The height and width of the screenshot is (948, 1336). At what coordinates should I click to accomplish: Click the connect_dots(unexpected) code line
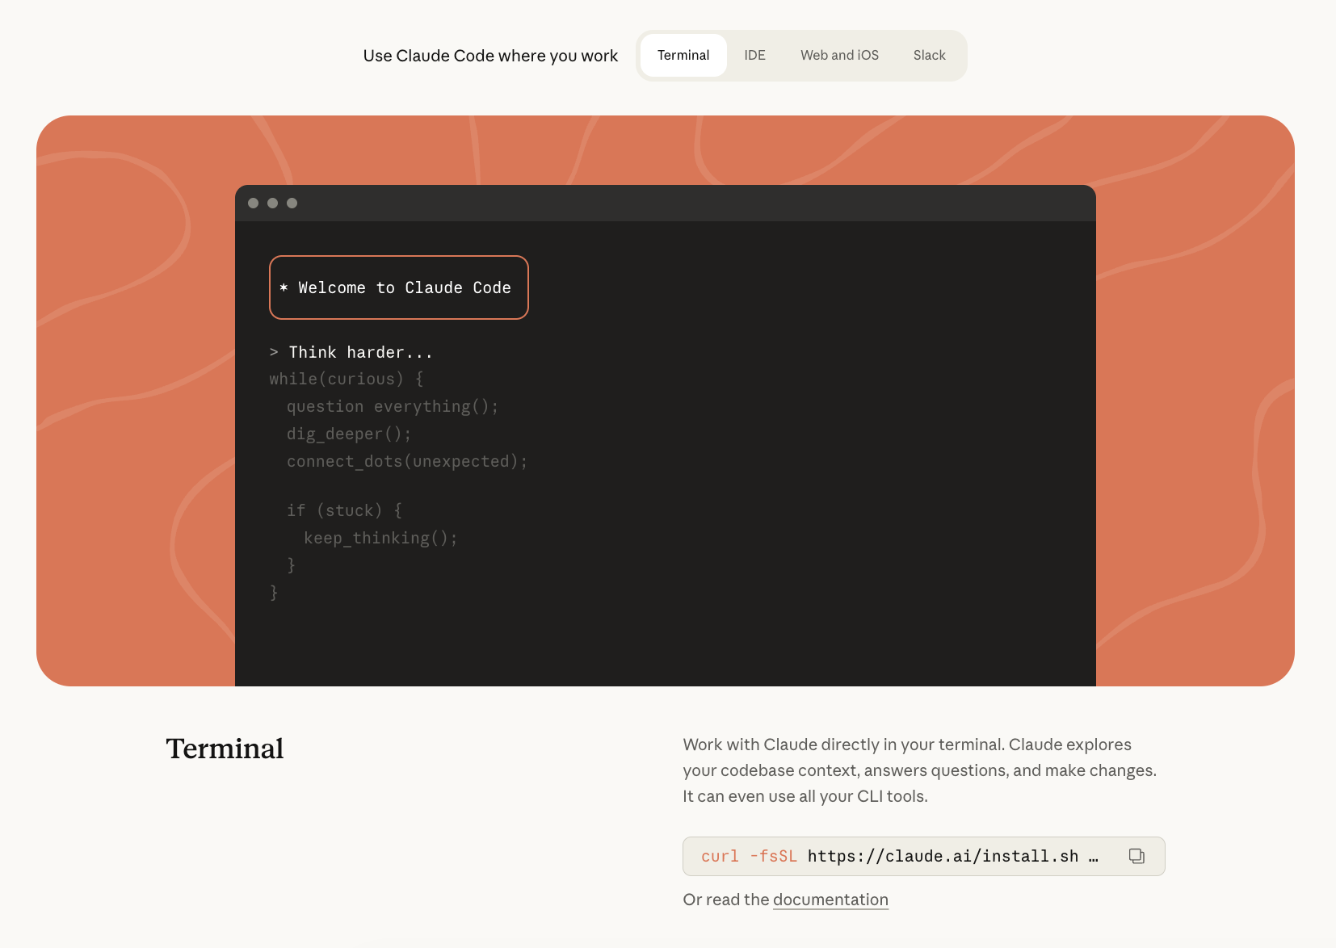point(406,461)
